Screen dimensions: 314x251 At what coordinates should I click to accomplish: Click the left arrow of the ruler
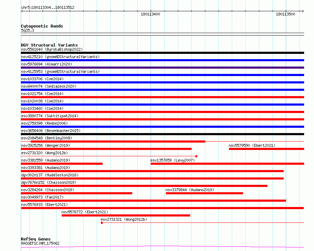coord(22,11)
